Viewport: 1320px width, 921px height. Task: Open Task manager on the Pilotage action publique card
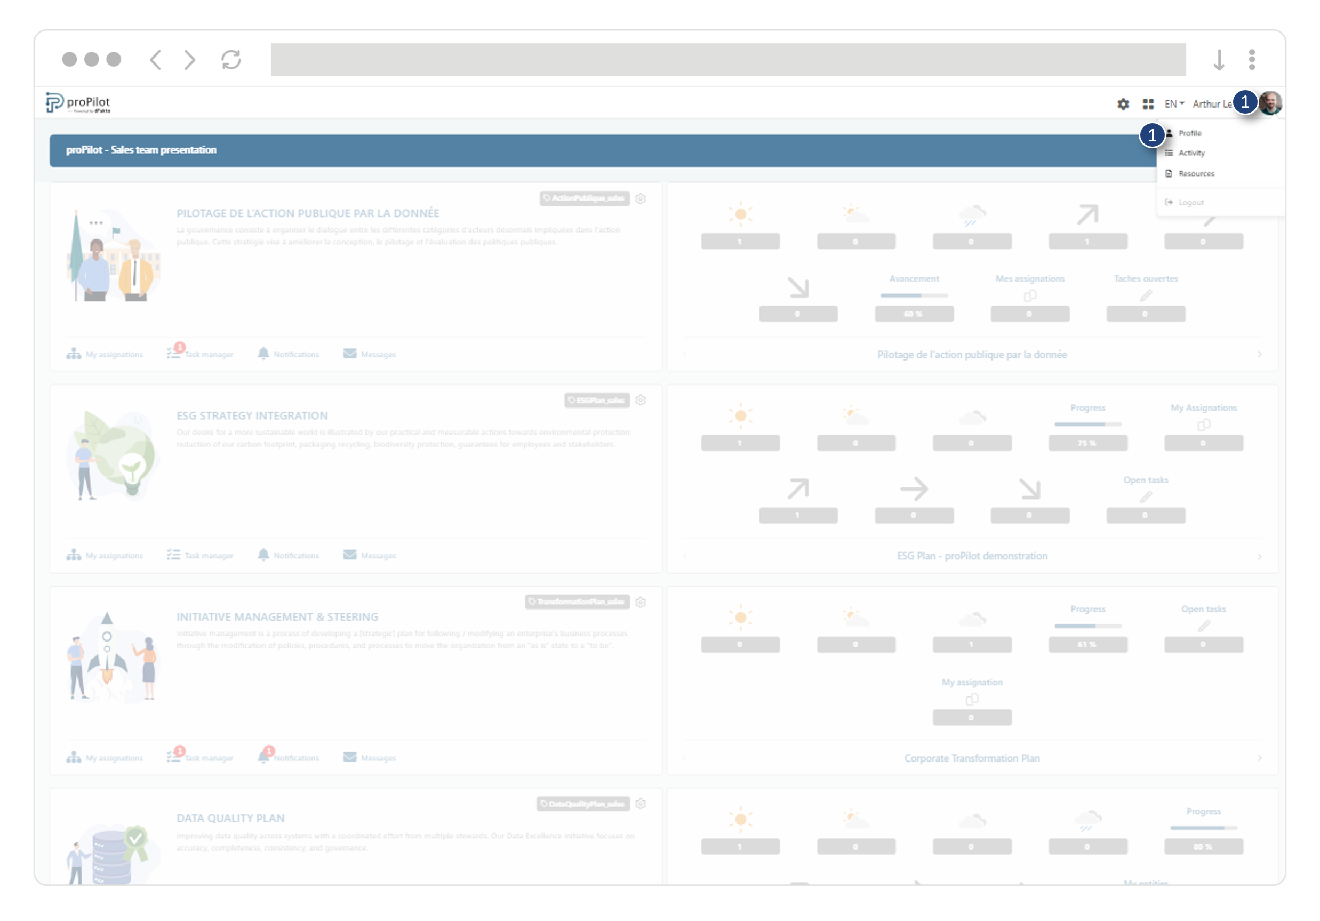coord(200,353)
